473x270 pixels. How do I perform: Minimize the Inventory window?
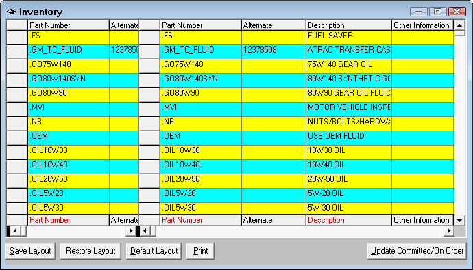(419, 12)
